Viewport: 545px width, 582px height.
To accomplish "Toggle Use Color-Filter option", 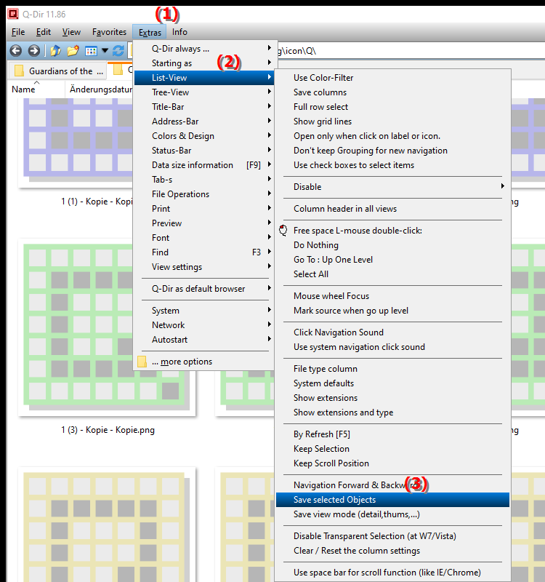I will click(x=392, y=78).
